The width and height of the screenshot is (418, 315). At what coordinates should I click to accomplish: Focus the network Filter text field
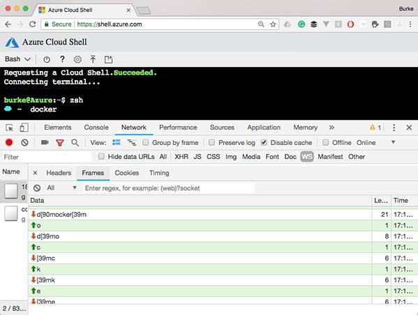tap(47, 157)
